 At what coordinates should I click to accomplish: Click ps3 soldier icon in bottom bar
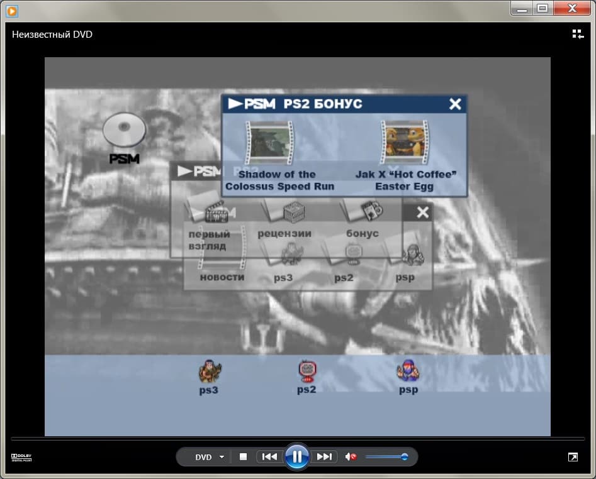pos(210,371)
